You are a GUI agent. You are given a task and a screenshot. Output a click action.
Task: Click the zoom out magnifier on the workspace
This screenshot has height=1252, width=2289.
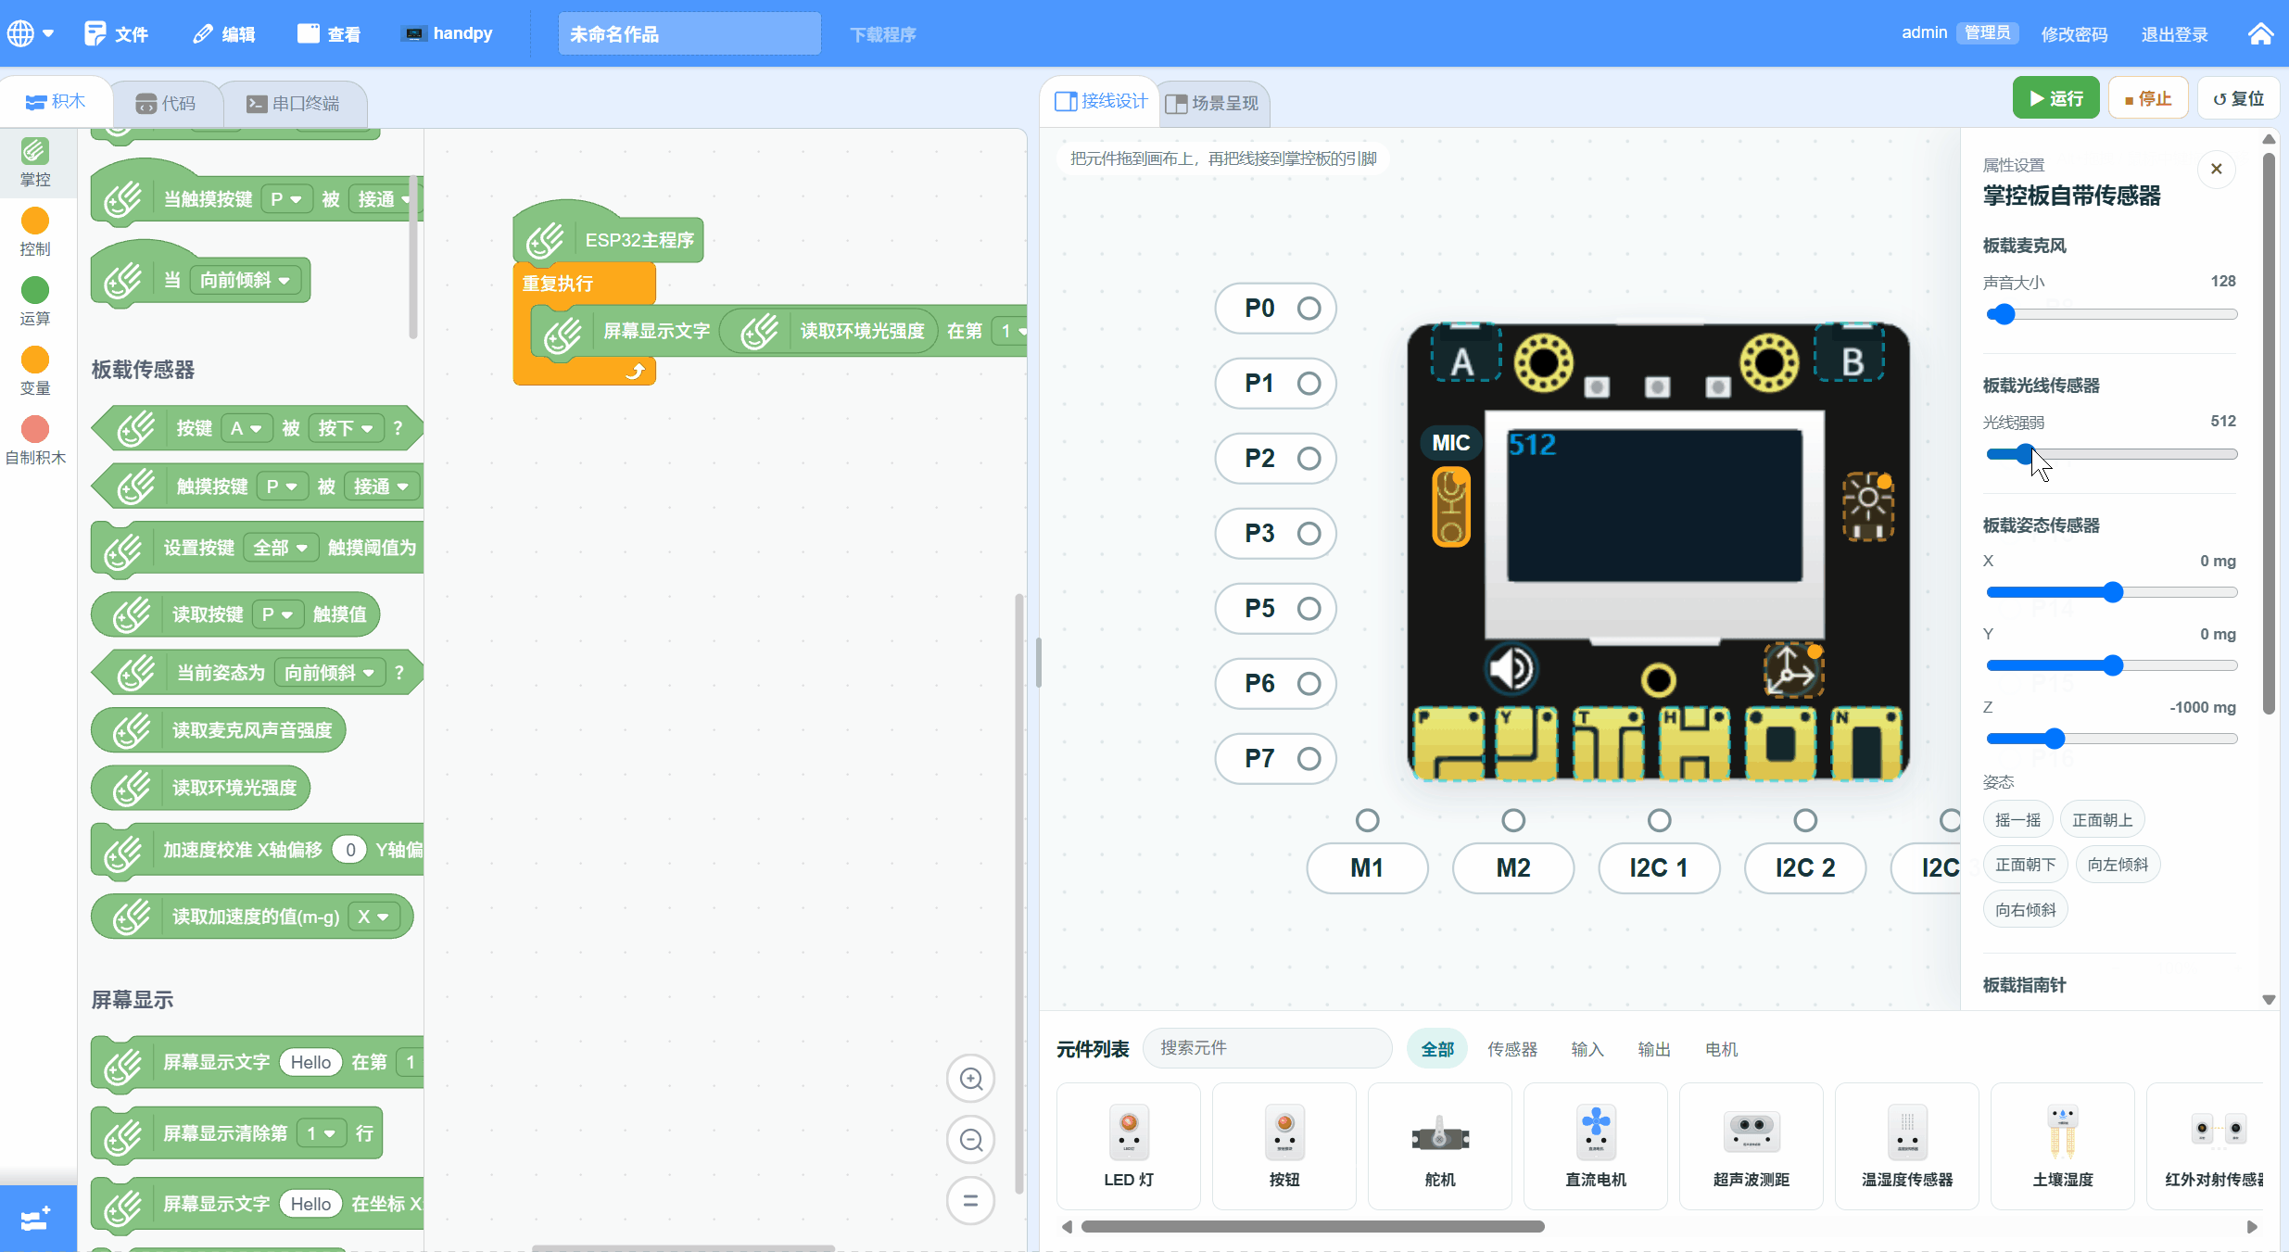point(970,1140)
